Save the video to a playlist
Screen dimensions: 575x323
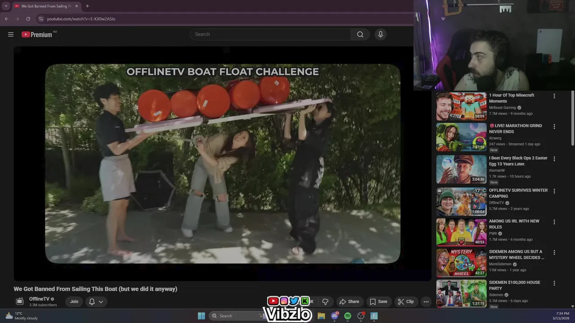tap(378, 301)
